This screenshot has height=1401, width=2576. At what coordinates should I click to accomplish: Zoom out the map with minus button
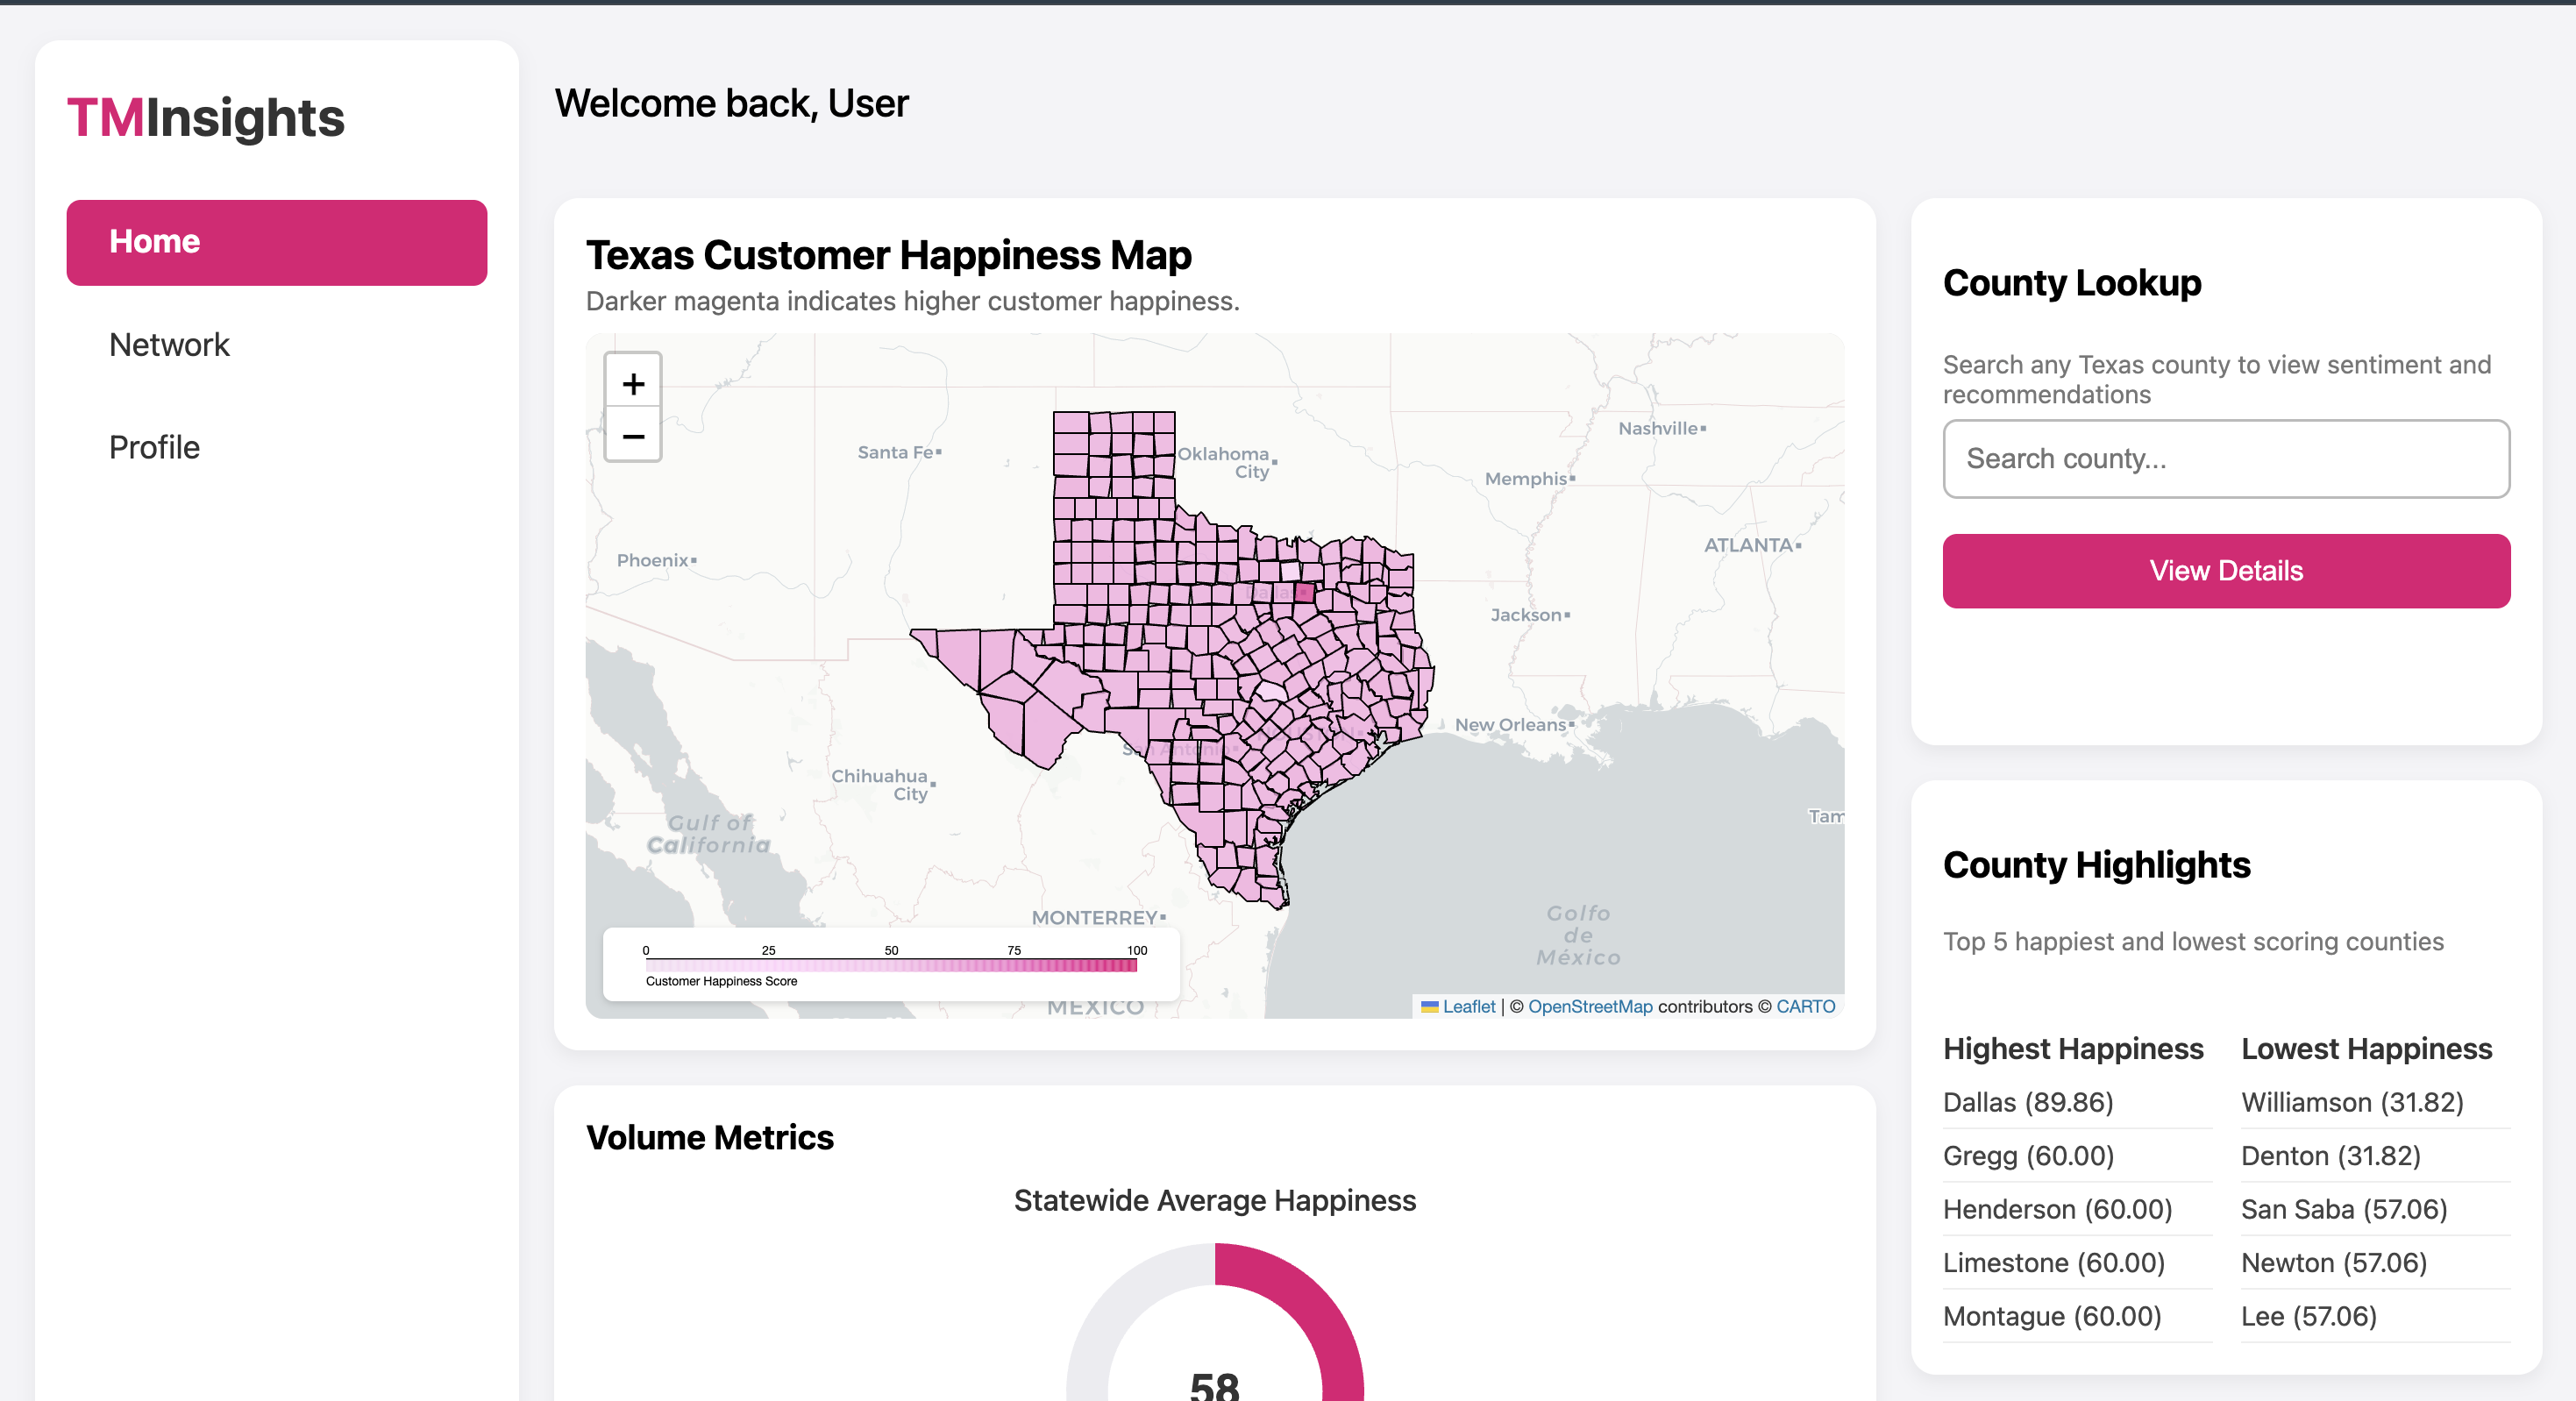632,437
